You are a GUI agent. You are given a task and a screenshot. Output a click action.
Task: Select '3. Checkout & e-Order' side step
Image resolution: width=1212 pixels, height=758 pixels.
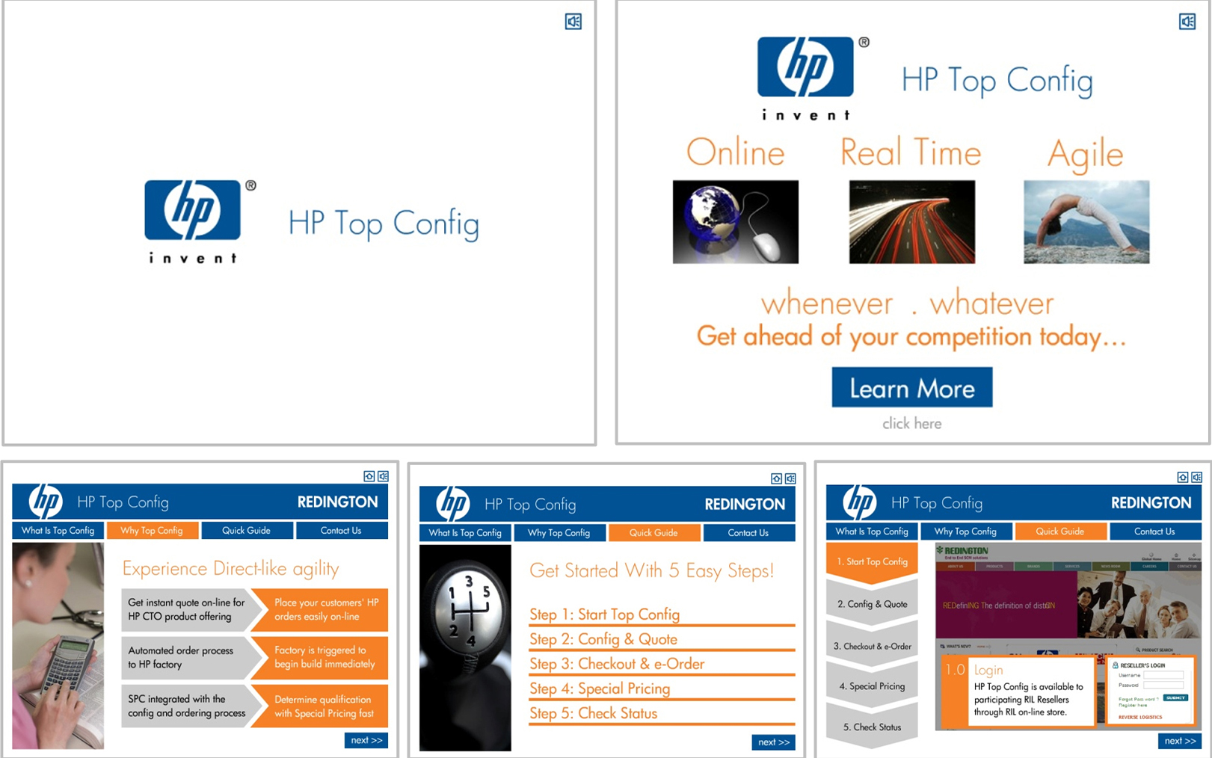coord(872,646)
